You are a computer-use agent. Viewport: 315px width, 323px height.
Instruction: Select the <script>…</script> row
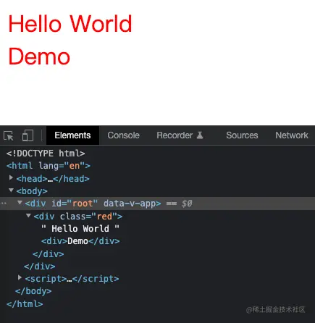coord(72,279)
